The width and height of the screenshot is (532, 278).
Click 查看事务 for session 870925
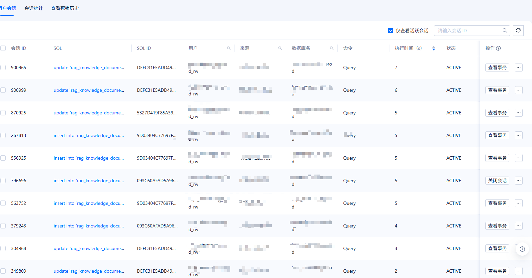click(x=497, y=113)
